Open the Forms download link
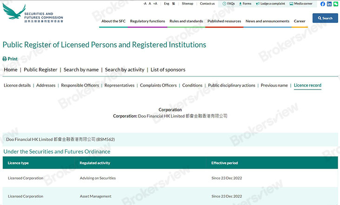The height and width of the screenshot is (205, 340). click(245, 3)
